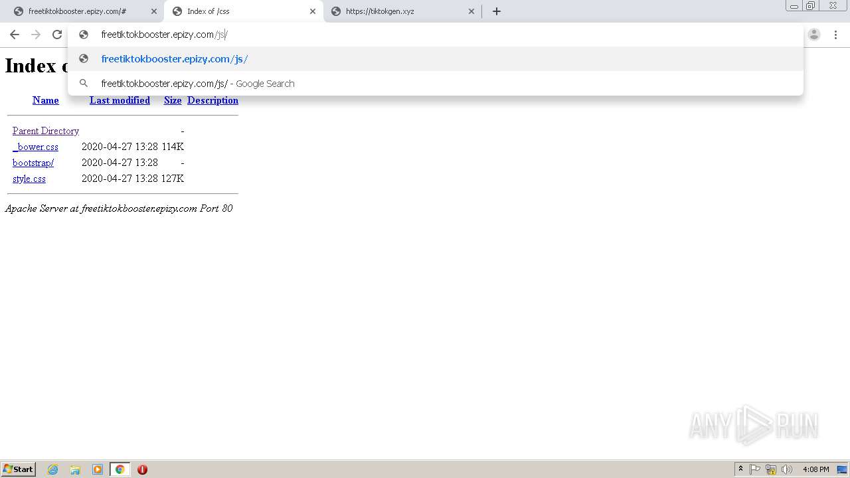Close the https://tiktokgen.xyz tab
The image size is (850, 478).
pos(471,11)
